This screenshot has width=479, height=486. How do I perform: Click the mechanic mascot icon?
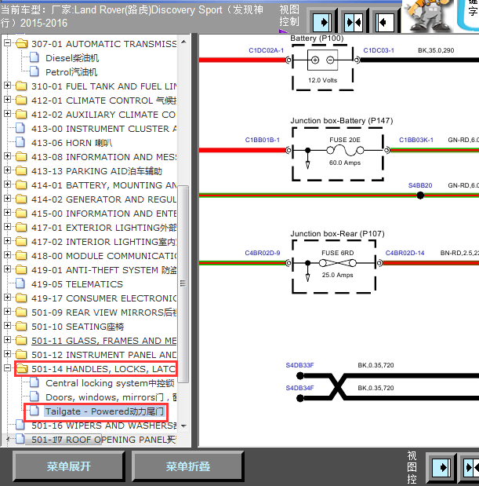(x=427, y=16)
